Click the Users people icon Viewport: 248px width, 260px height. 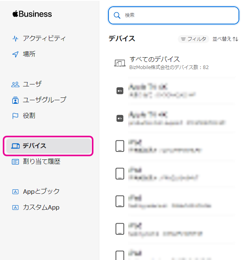pyautogui.click(x=15, y=84)
